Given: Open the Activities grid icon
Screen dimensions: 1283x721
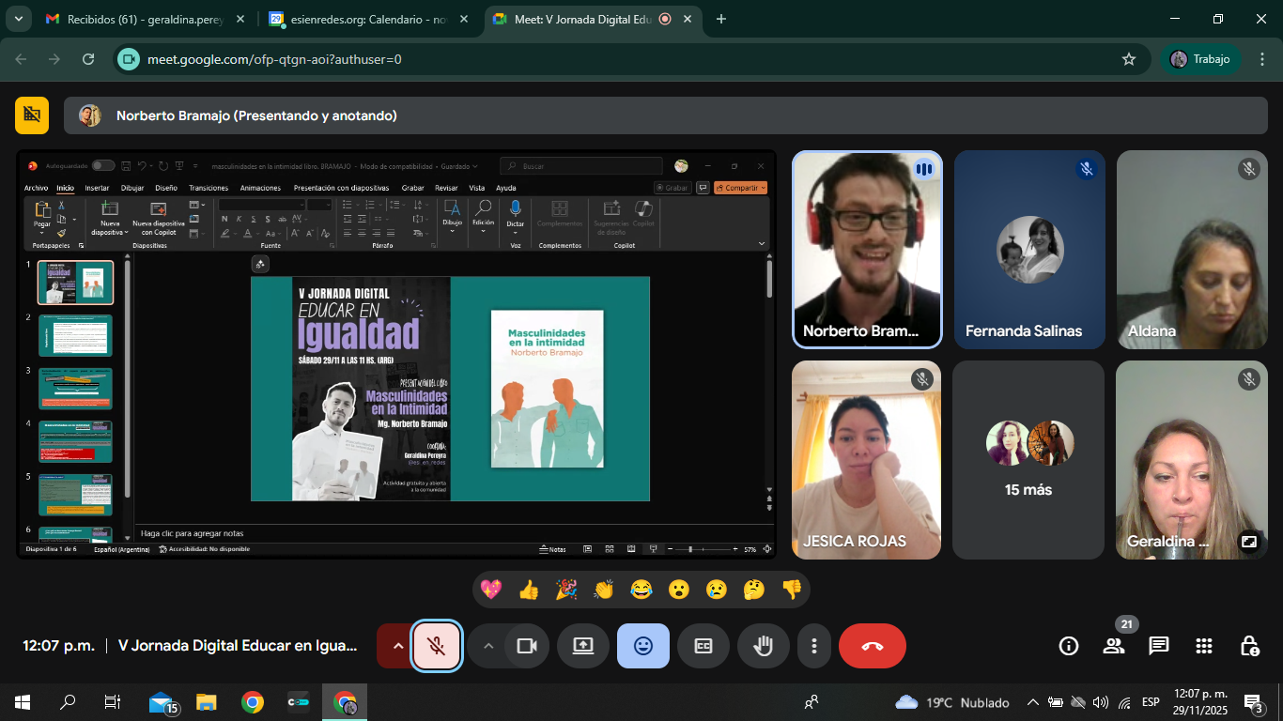Looking at the screenshot, I should pyautogui.click(x=1204, y=646).
